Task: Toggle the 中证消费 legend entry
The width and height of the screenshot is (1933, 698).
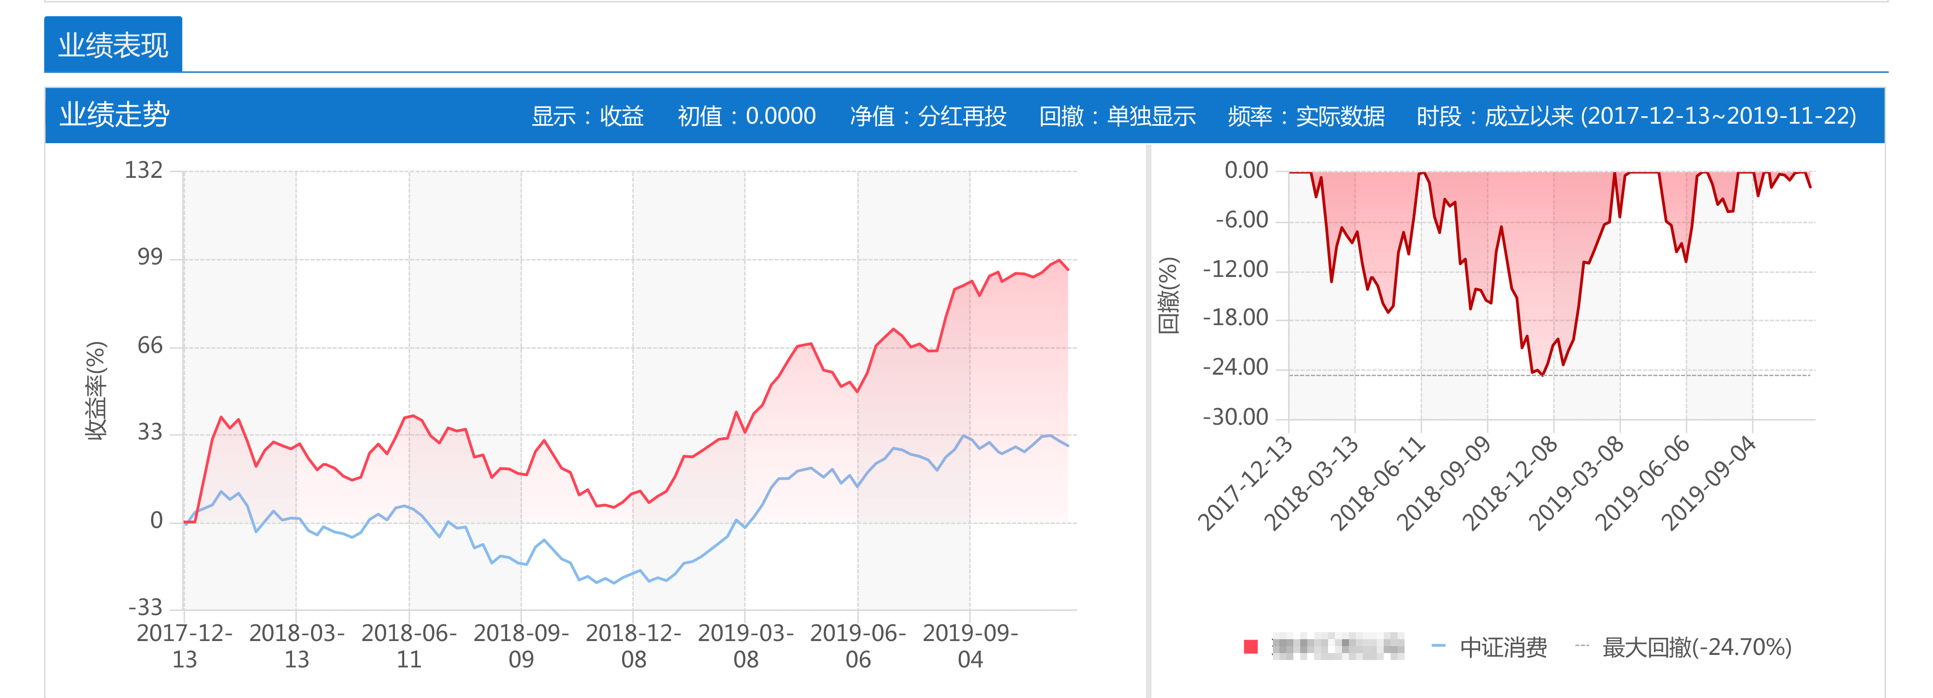Action: pyautogui.click(x=1489, y=647)
